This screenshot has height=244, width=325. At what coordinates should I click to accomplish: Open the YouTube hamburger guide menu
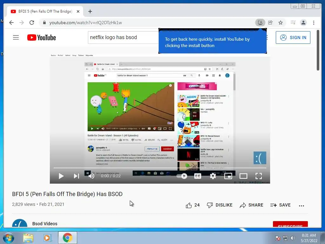click(16, 37)
